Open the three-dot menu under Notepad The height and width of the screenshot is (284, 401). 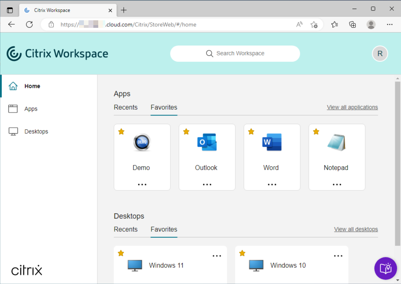[x=337, y=185]
